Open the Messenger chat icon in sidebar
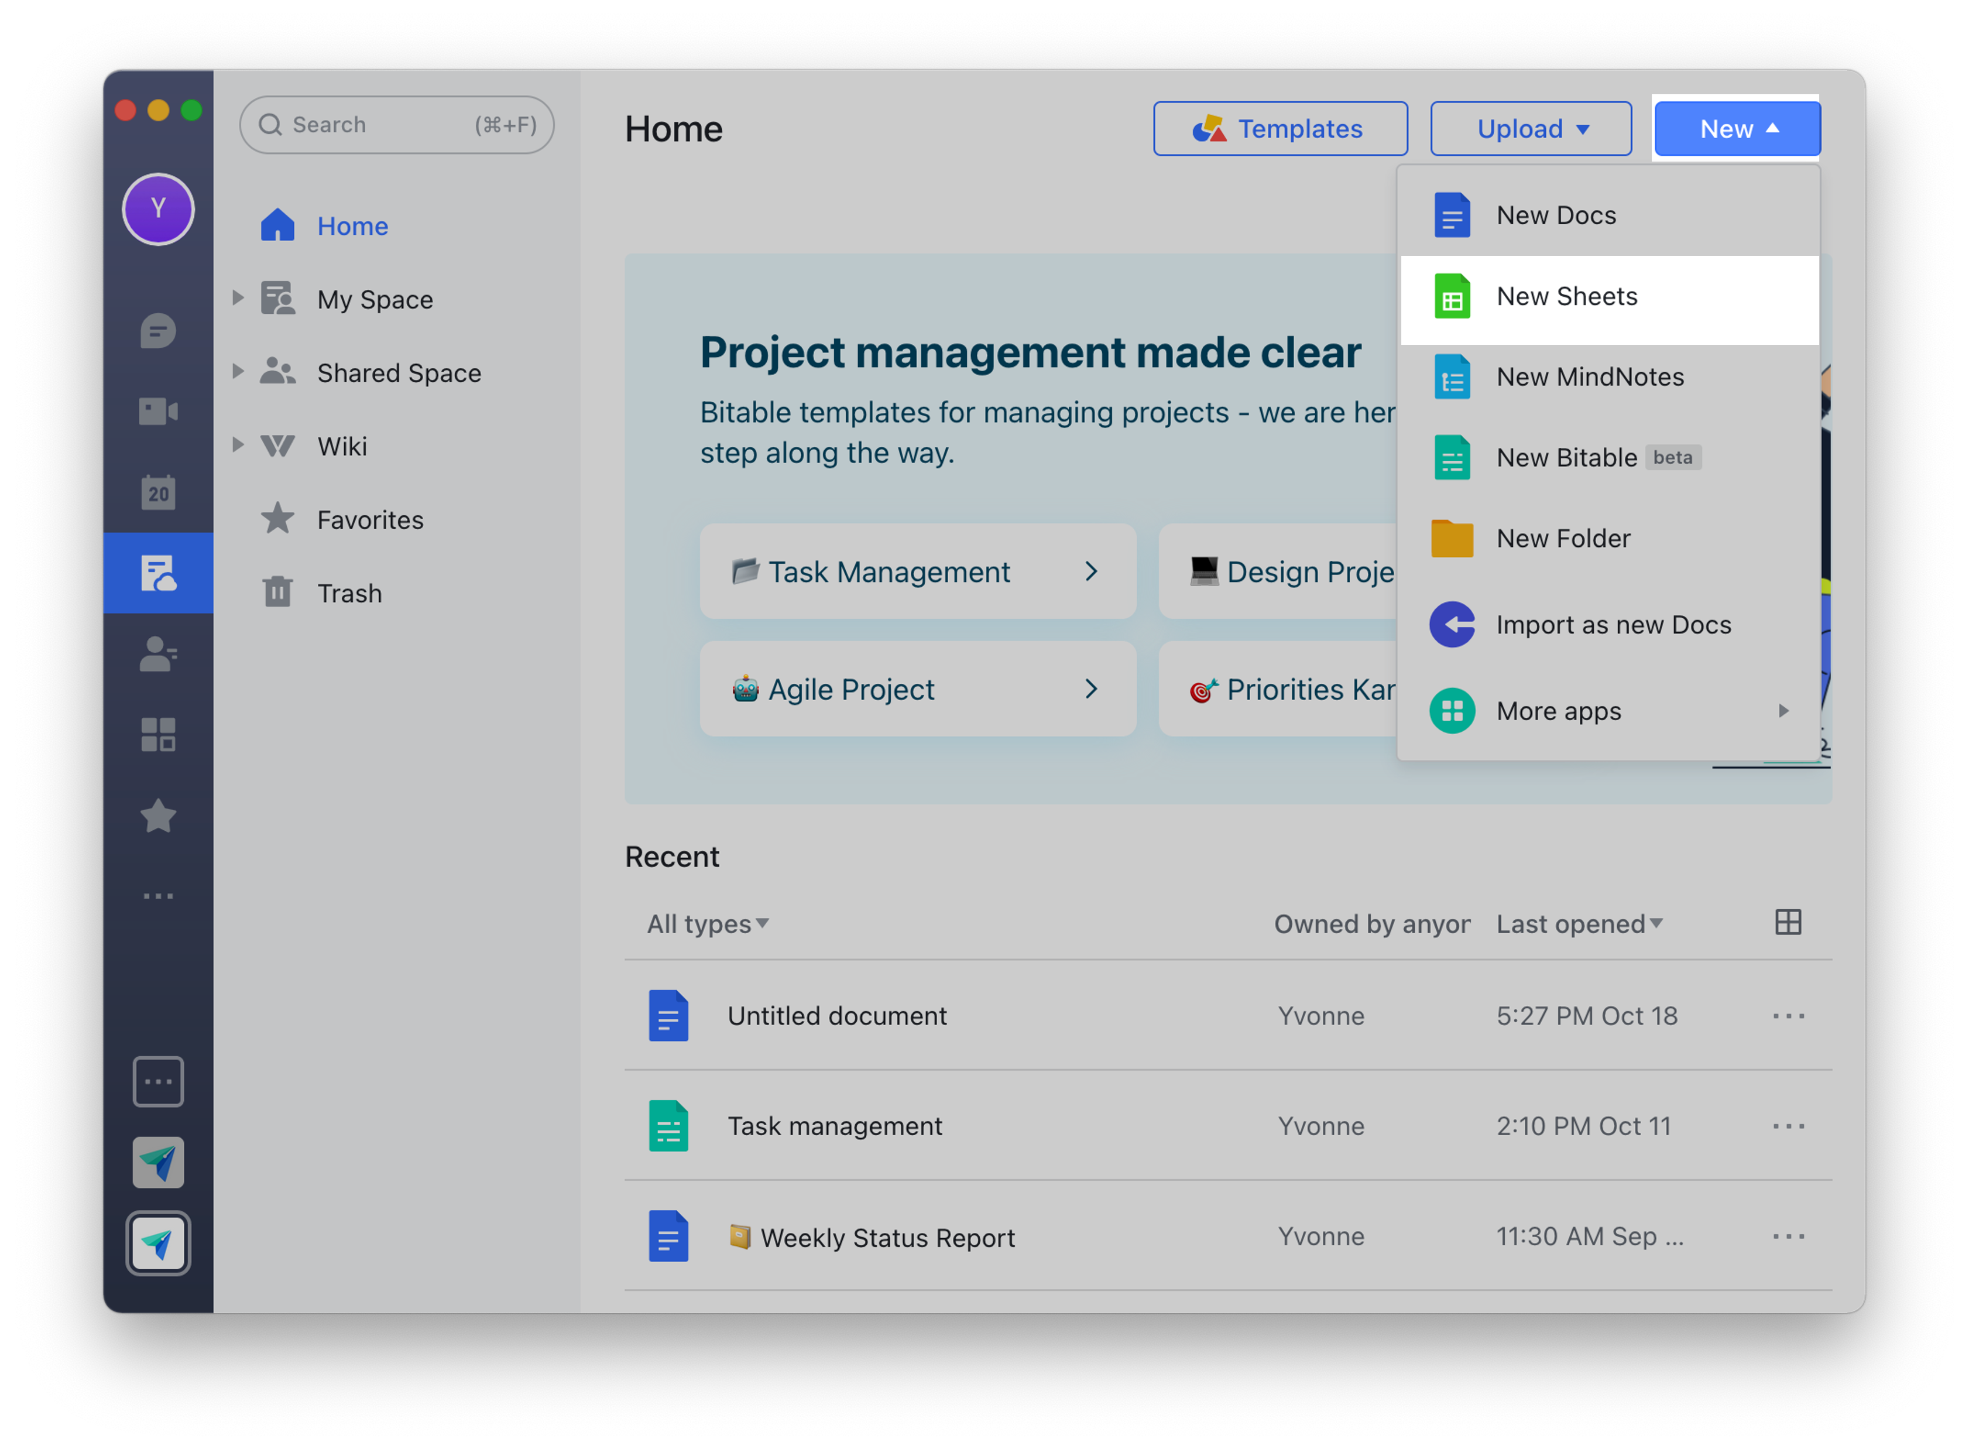 point(158,331)
